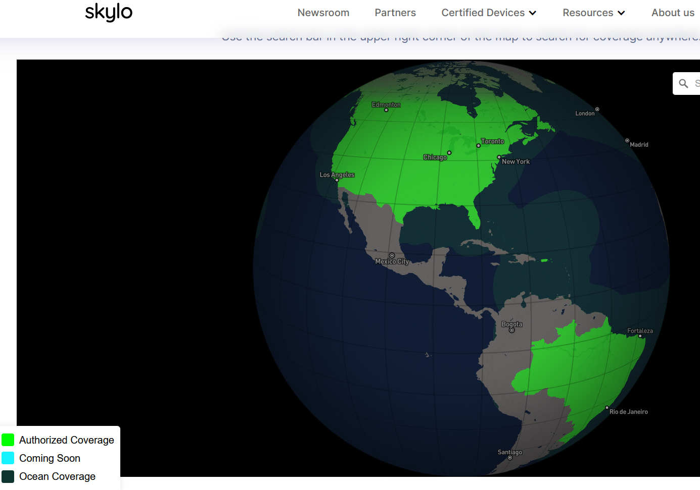Viewport: 700px width, 490px height.
Task: Click the map search magnifier icon
Action: coord(683,83)
